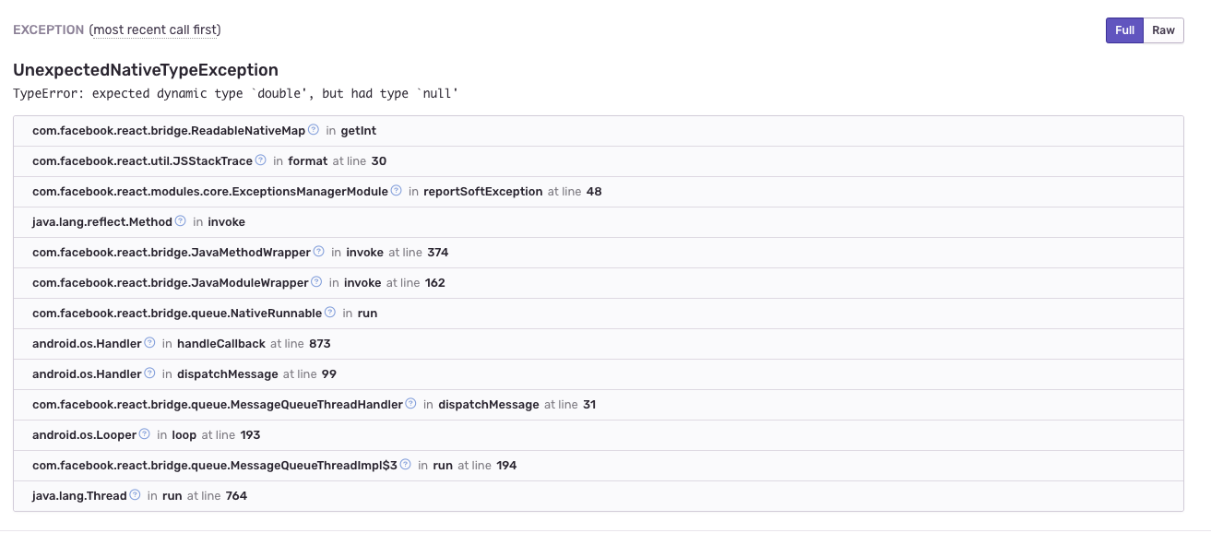Click help icon on android.os.Handler handleCallback row
1211x545 pixels.
149,343
